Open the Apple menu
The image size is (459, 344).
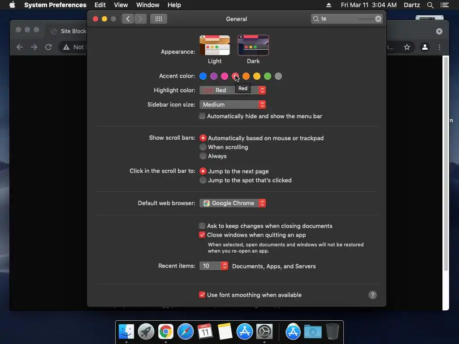pyautogui.click(x=12, y=5)
